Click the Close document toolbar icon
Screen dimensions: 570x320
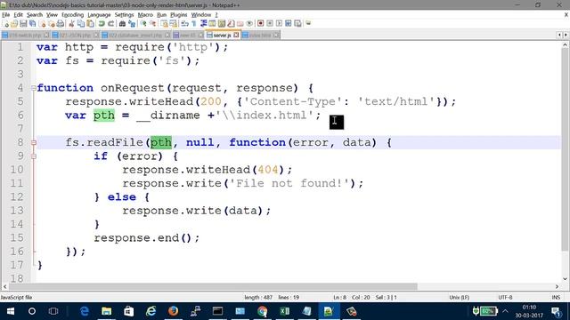coord(43,24)
